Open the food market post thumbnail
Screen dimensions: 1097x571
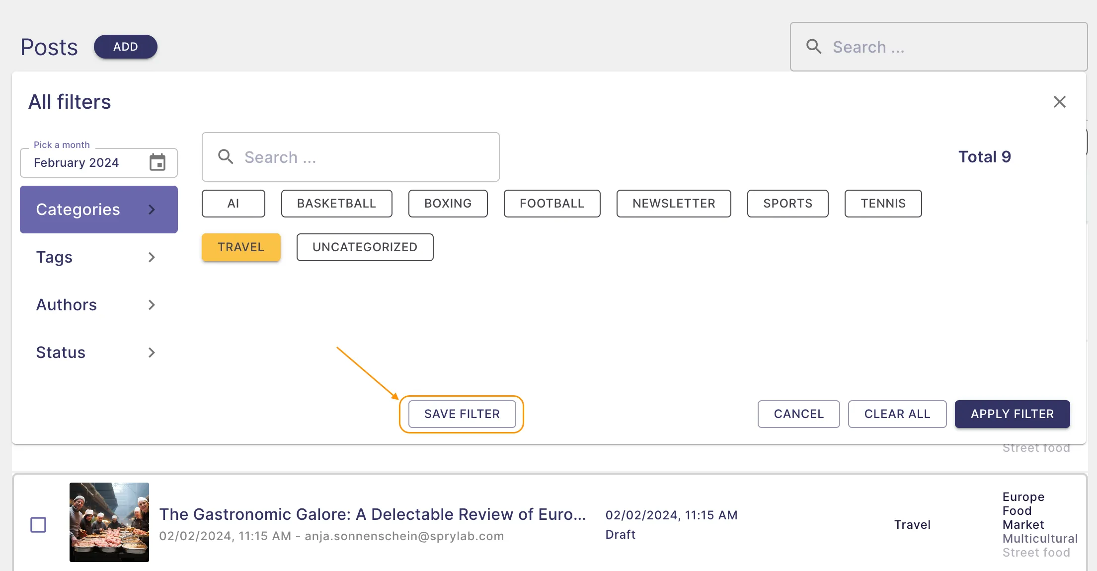[109, 522]
